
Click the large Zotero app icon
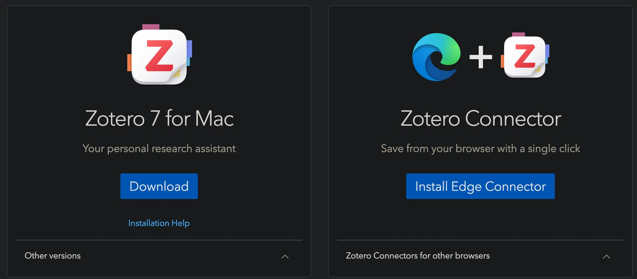159,56
